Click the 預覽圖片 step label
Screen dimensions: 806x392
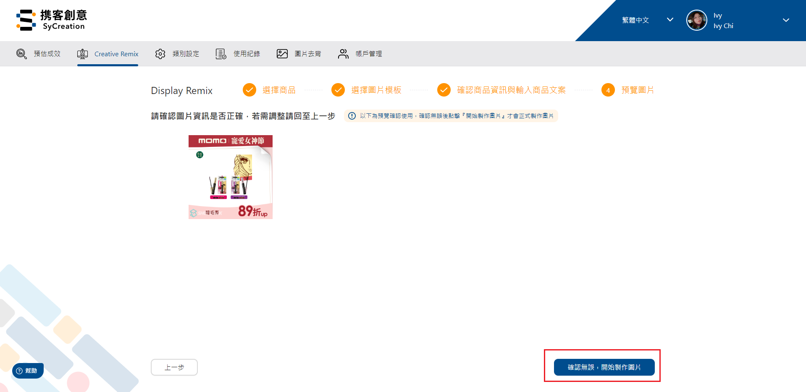[x=638, y=90]
